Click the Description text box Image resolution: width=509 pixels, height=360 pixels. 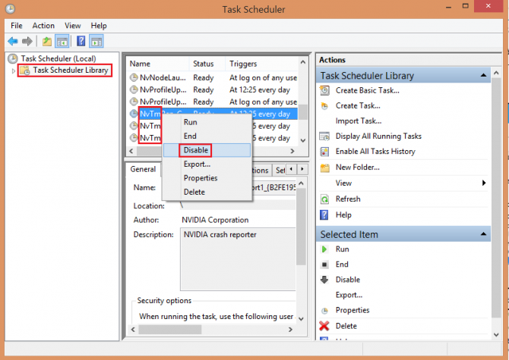click(238, 259)
